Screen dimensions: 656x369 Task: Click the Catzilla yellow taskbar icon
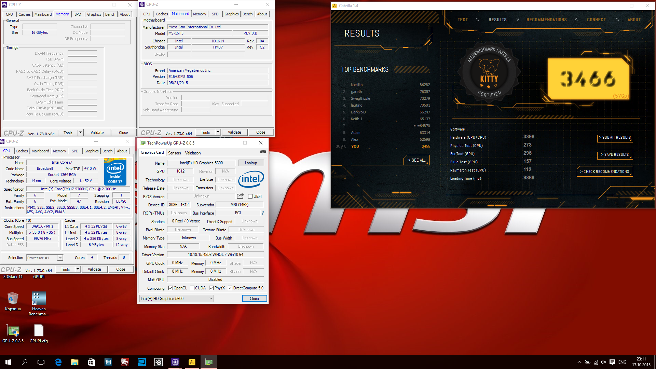click(192, 362)
